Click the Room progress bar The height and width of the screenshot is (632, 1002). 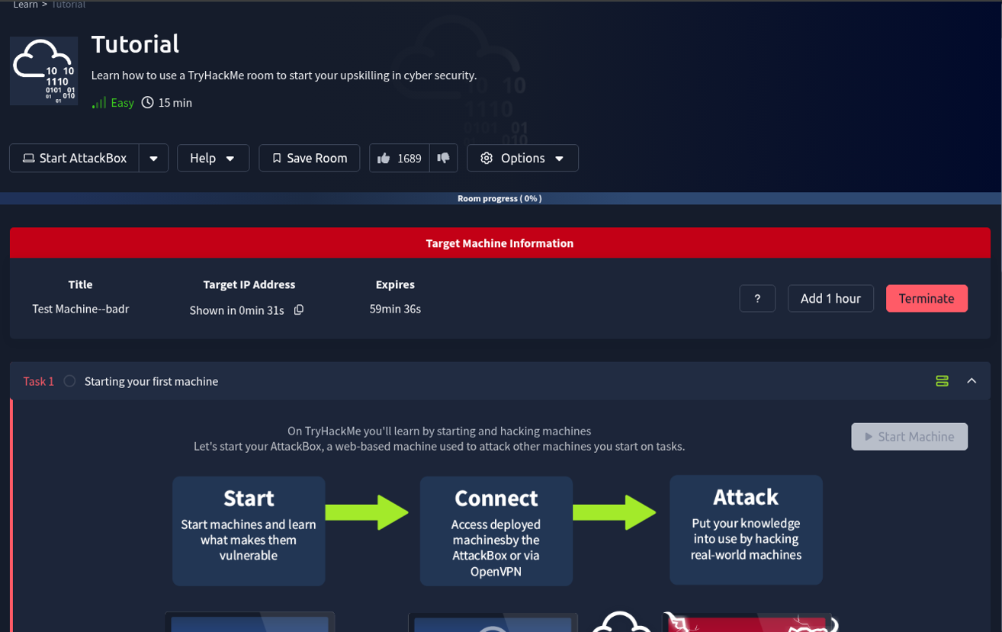[x=500, y=198]
